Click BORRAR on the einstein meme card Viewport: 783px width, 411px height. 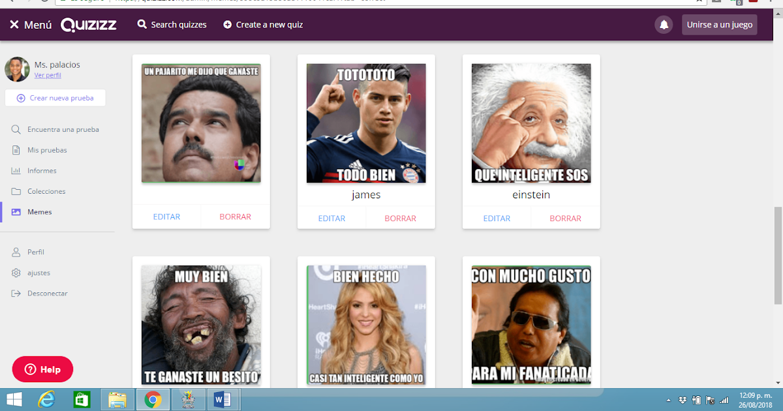click(x=565, y=219)
